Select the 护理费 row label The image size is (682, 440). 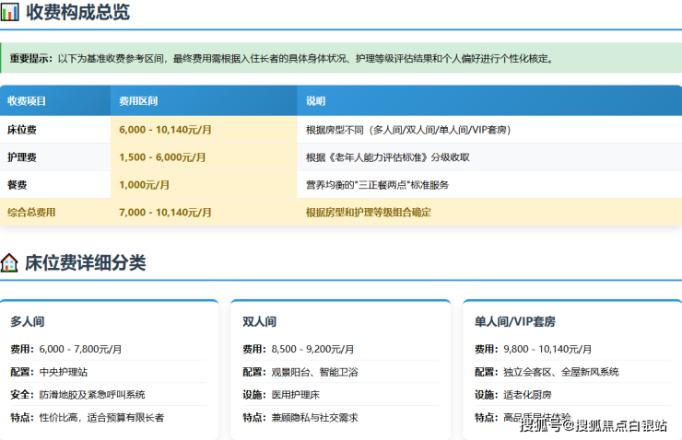tap(21, 157)
